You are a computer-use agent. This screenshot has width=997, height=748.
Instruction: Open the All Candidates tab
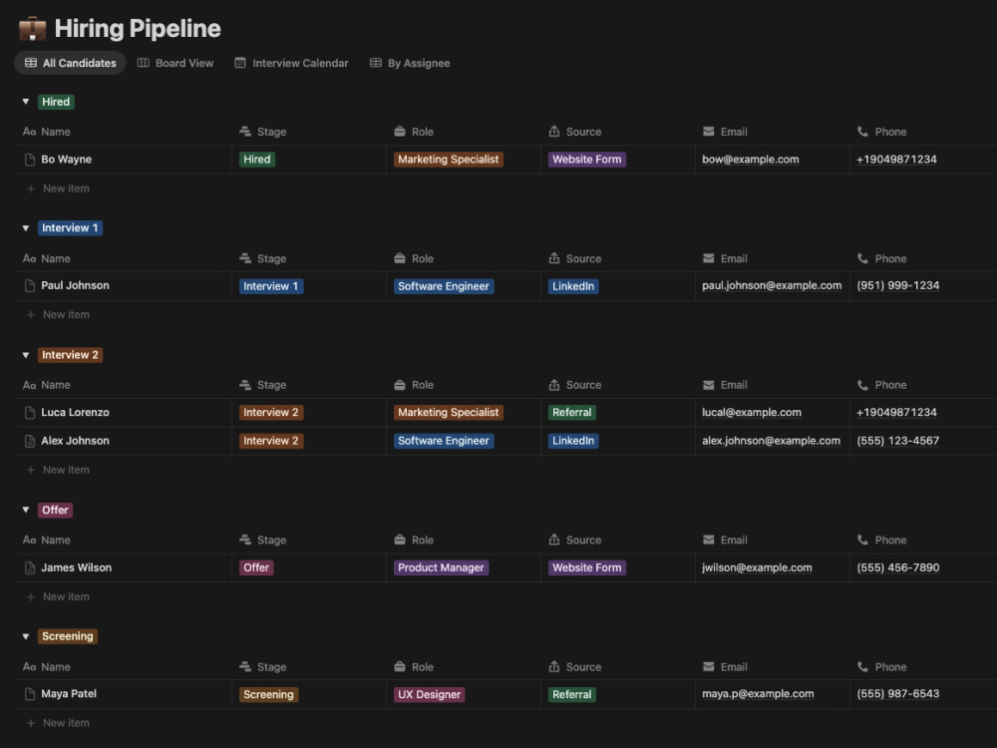tap(70, 63)
